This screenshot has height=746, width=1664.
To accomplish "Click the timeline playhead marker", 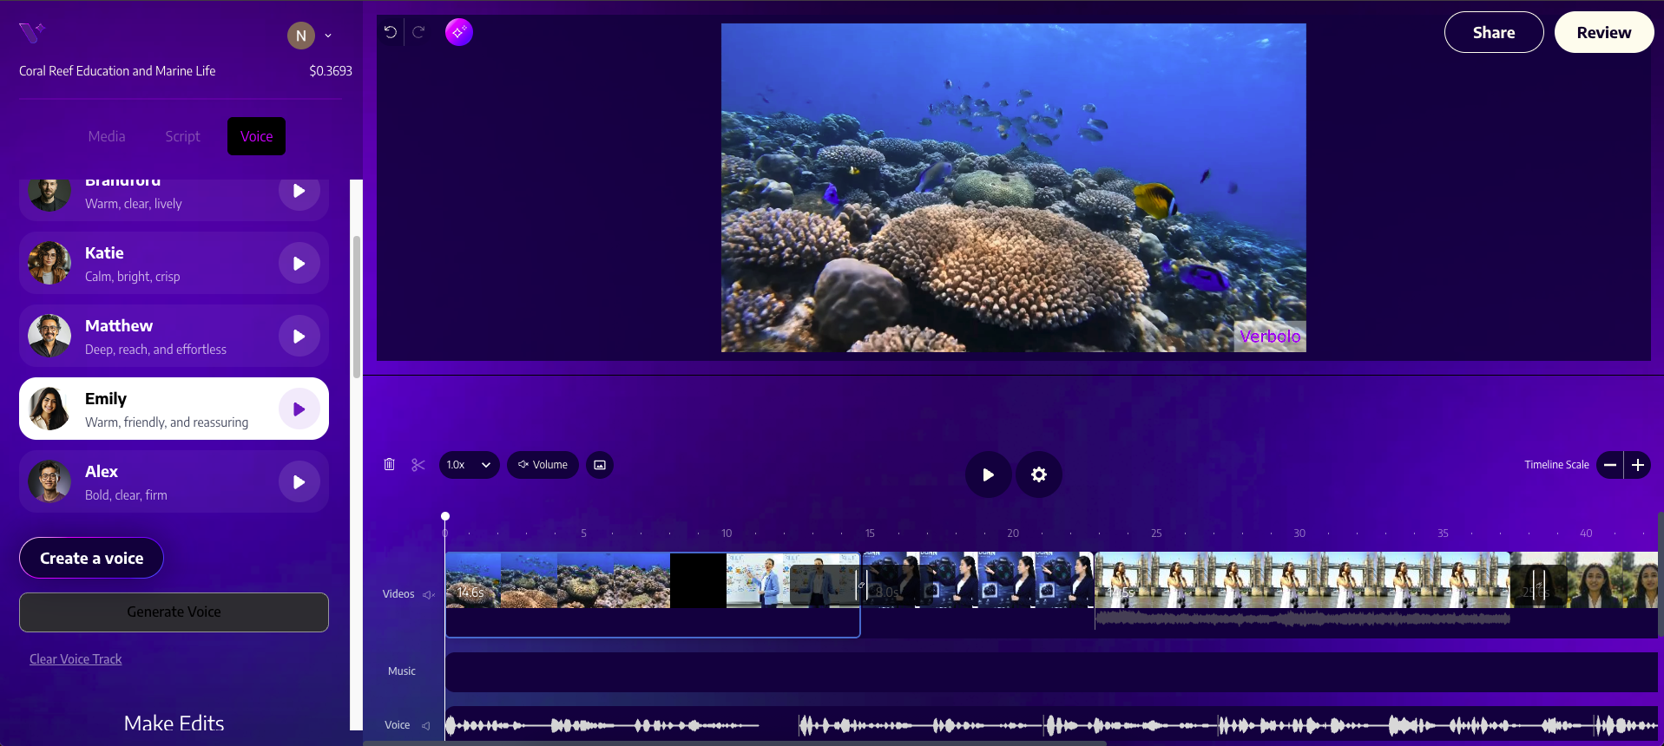I will point(445,516).
